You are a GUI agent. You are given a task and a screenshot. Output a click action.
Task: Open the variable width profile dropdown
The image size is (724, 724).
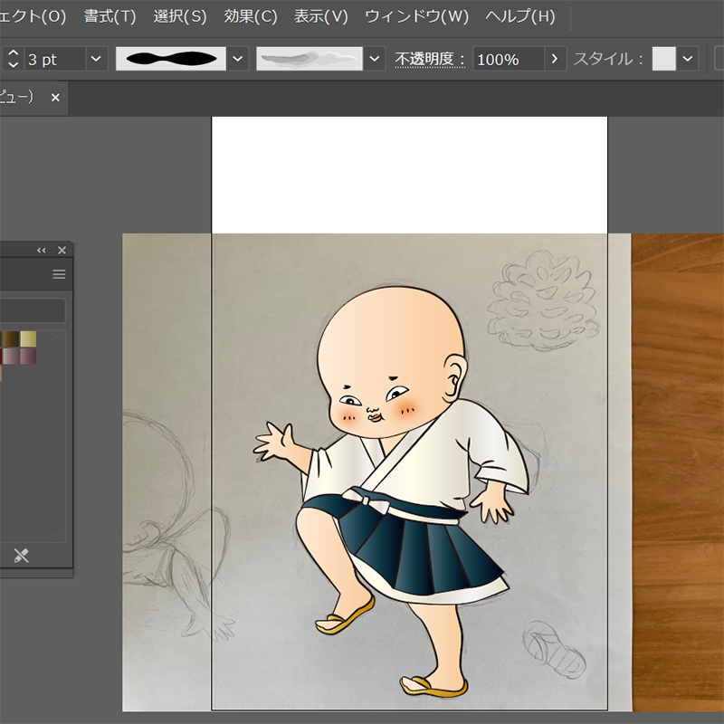(x=237, y=60)
